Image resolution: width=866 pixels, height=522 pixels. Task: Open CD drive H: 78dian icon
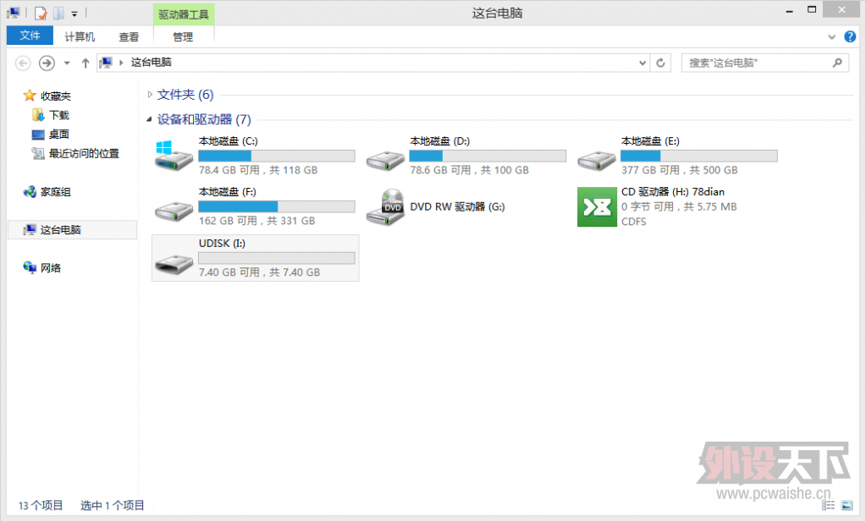click(x=597, y=207)
